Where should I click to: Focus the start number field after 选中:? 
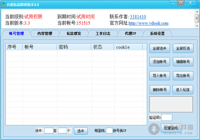(49, 131)
